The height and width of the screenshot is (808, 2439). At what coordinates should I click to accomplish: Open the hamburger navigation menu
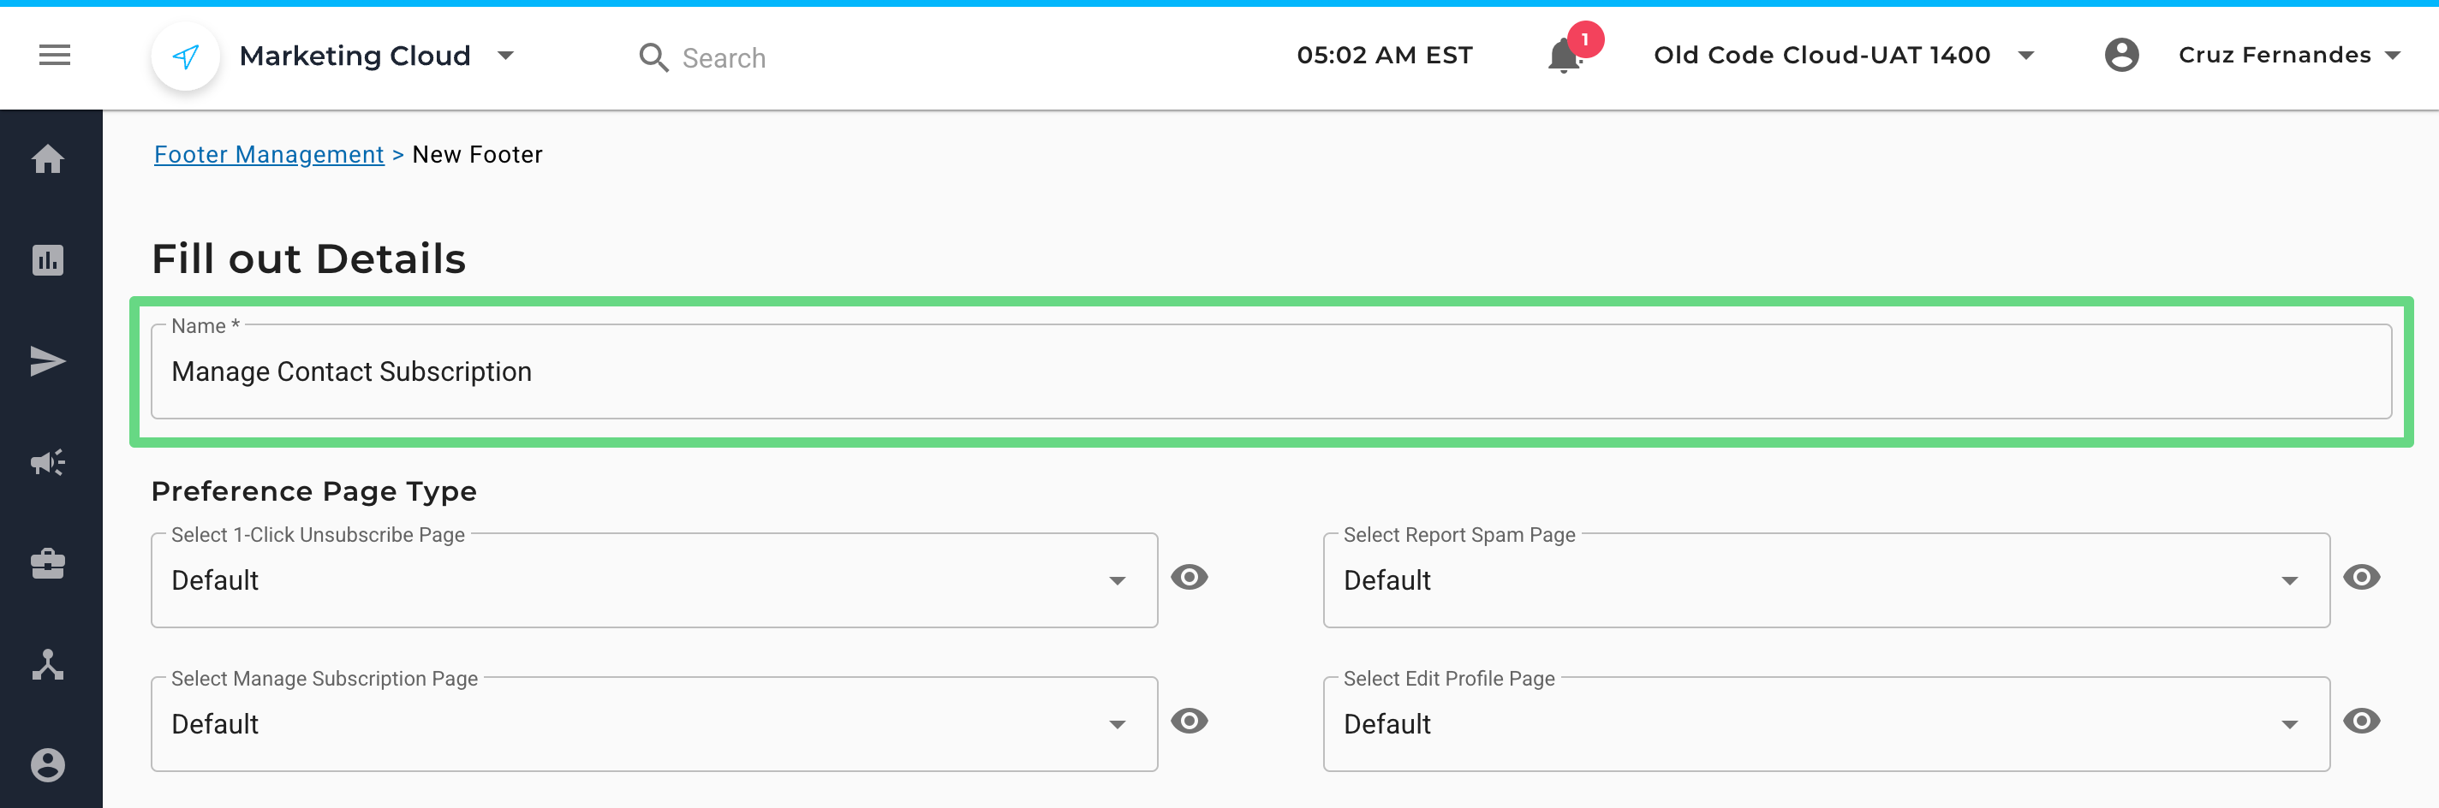[x=54, y=56]
